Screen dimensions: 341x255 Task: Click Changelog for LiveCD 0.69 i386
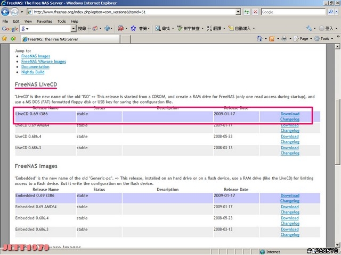[x=290, y=119]
